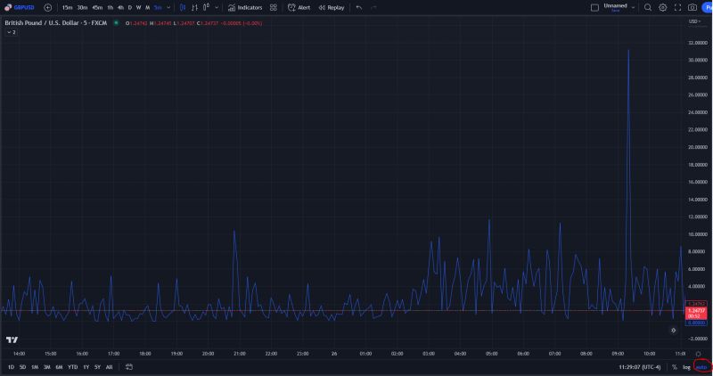This screenshot has height=376, width=713.
Task: Choose the bars chart style icon
Action: point(194,7)
